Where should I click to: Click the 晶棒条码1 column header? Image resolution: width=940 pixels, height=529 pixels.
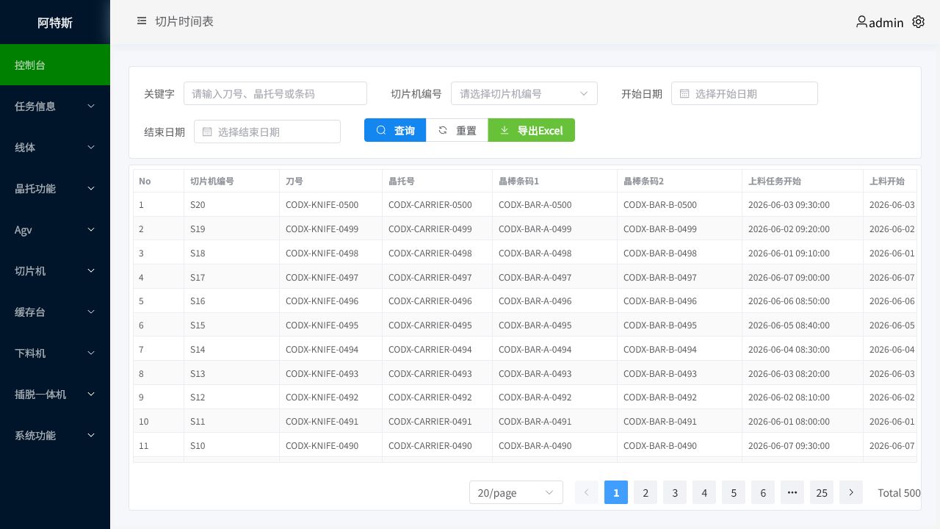pyautogui.click(x=555, y=181)
